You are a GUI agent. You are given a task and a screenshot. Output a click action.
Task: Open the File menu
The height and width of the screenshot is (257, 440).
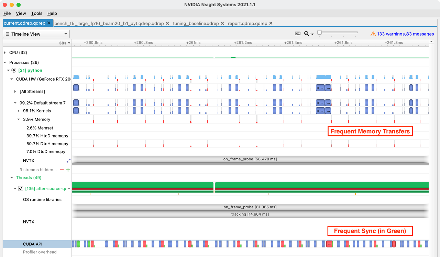(x=7, y=13)
